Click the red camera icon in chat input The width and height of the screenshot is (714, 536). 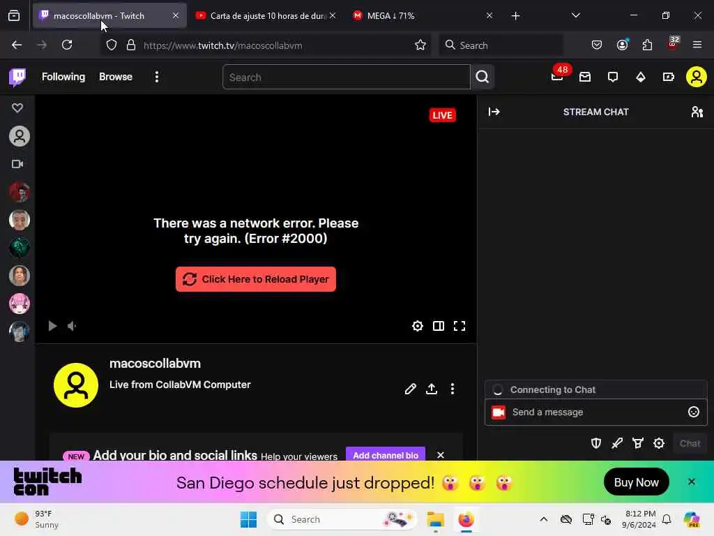click(499, 412)
